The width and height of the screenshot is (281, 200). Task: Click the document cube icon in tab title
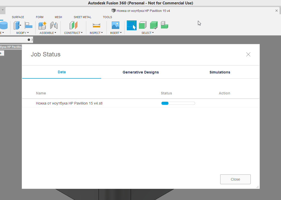tap(113, 11)
